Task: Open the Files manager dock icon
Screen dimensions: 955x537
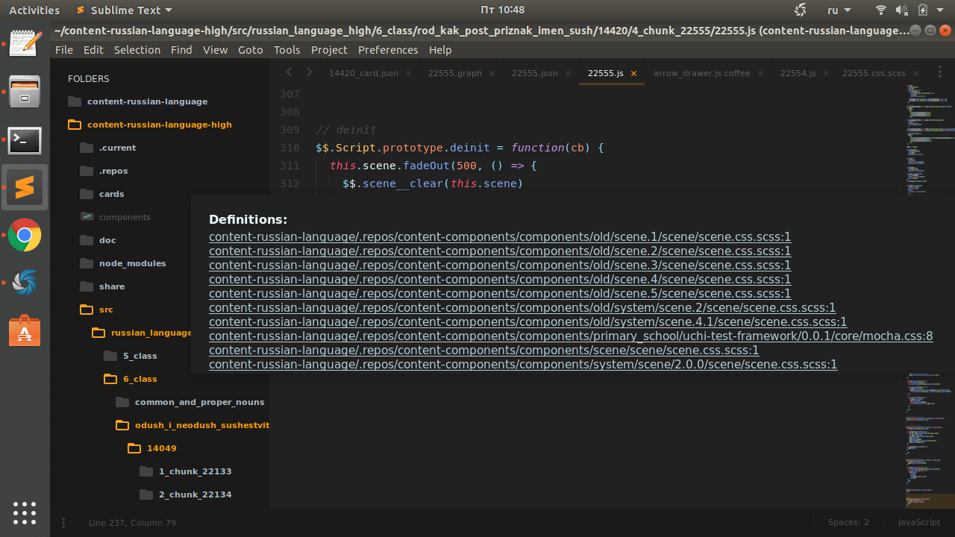Action: pos(25,92)
